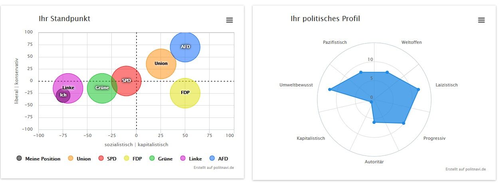This screenshot has width=499, height=184.
Task: Open the politisches Profil chart hamburger menu
Action: click(481, 20)
